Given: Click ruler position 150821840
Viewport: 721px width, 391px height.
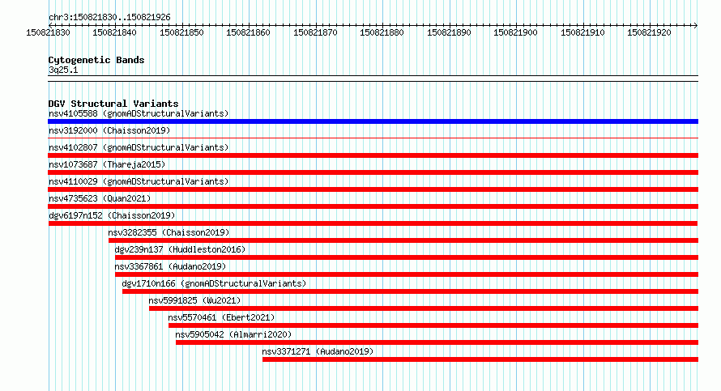Looking at the screenshot, I should point(114,32).
